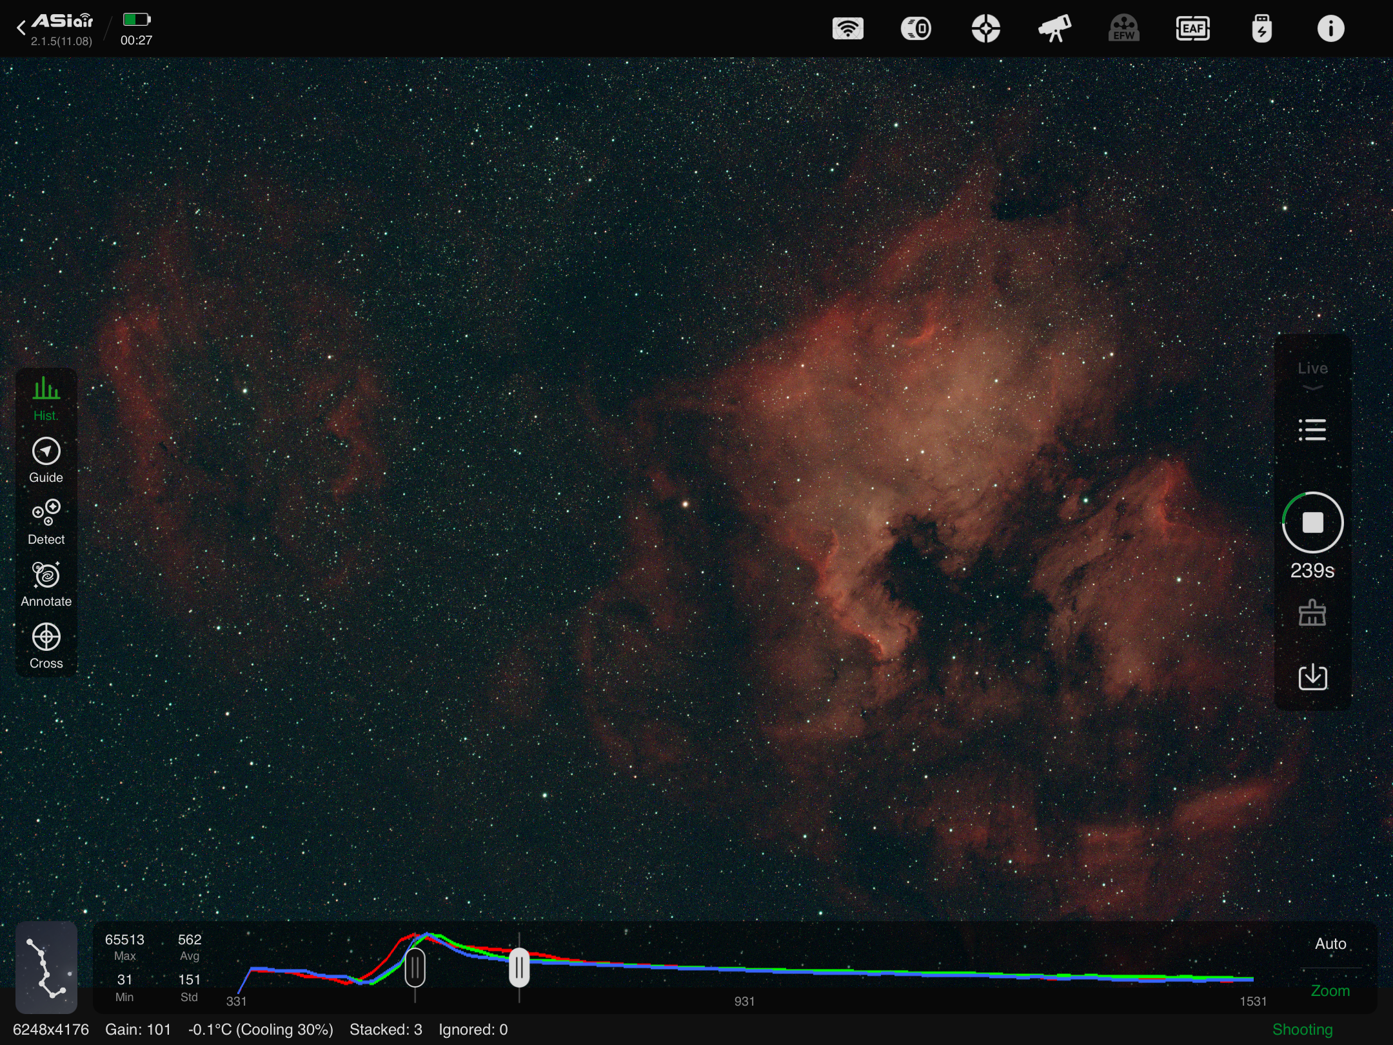Annotate the image objects

coord(46,584)
